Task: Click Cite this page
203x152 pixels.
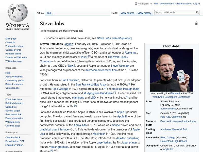Action: [x=12, y=125]
